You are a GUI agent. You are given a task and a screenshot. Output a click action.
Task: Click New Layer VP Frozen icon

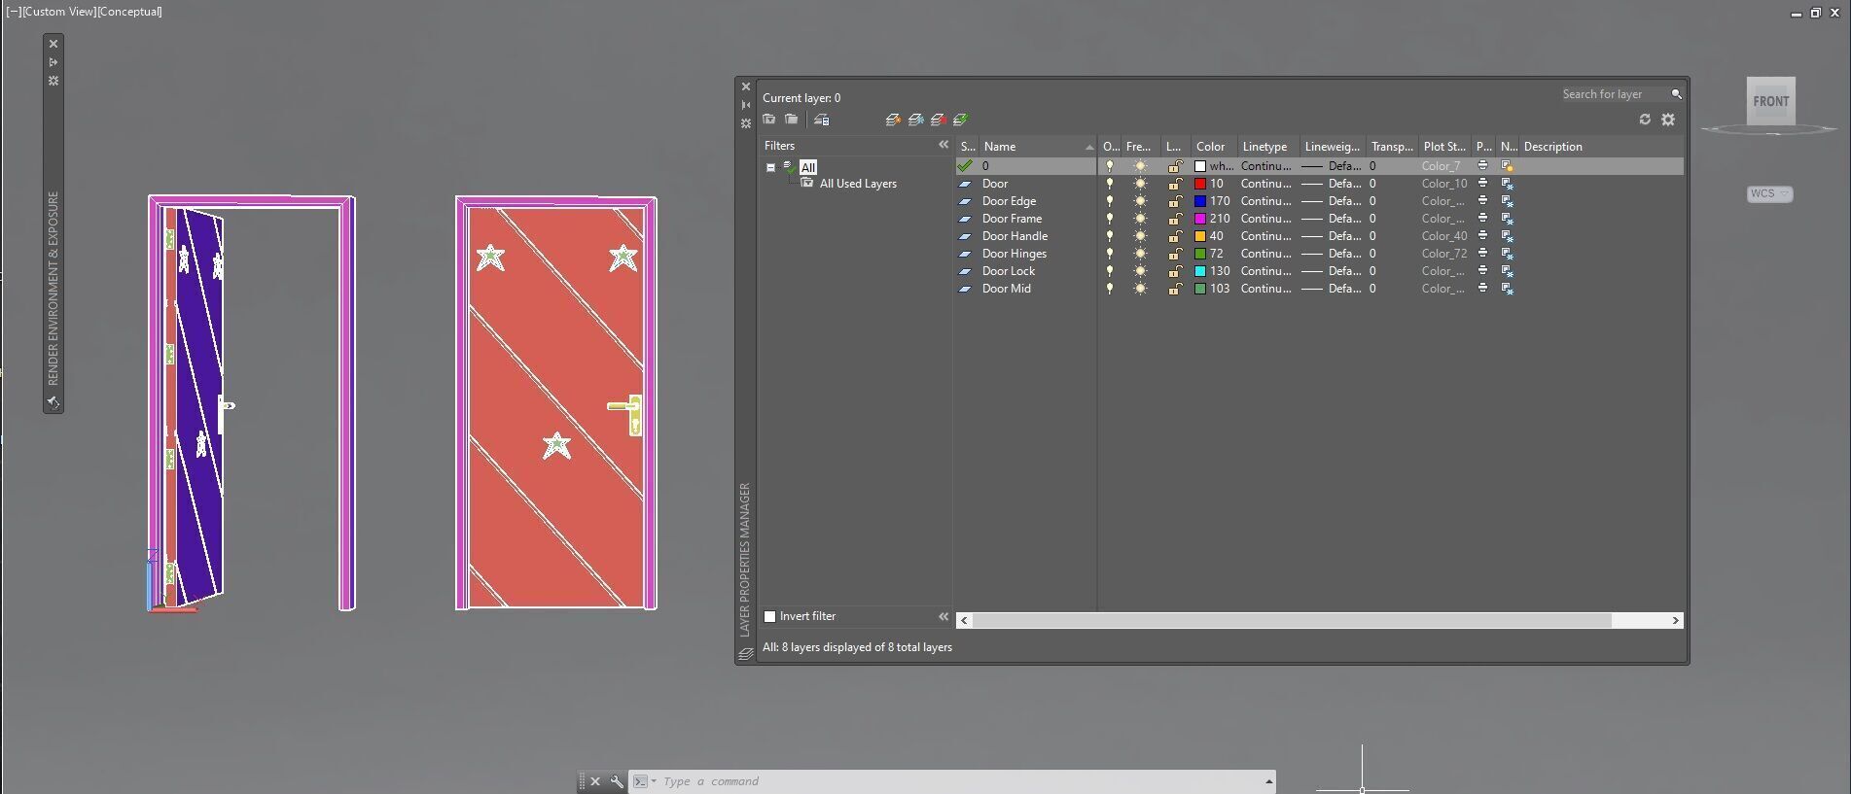point(915,120)
